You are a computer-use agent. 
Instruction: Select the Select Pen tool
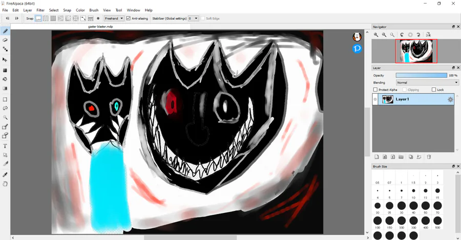tap(5, 127)
